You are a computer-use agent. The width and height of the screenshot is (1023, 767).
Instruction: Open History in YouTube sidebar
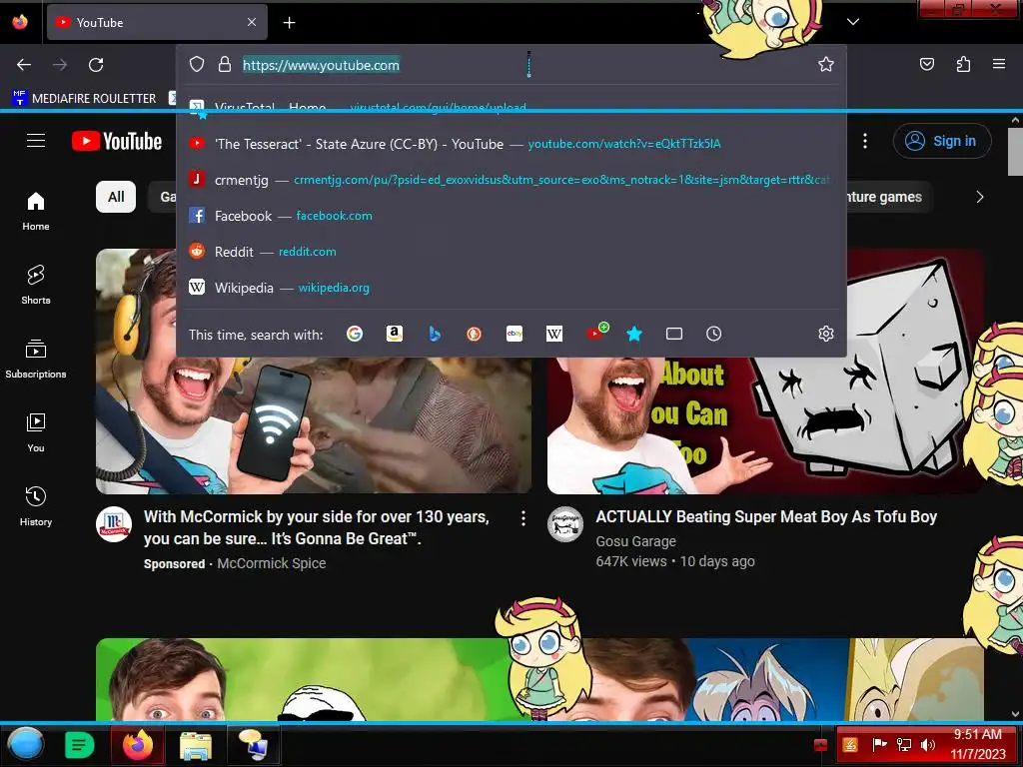pyautogui.click(x=36, y=506)
